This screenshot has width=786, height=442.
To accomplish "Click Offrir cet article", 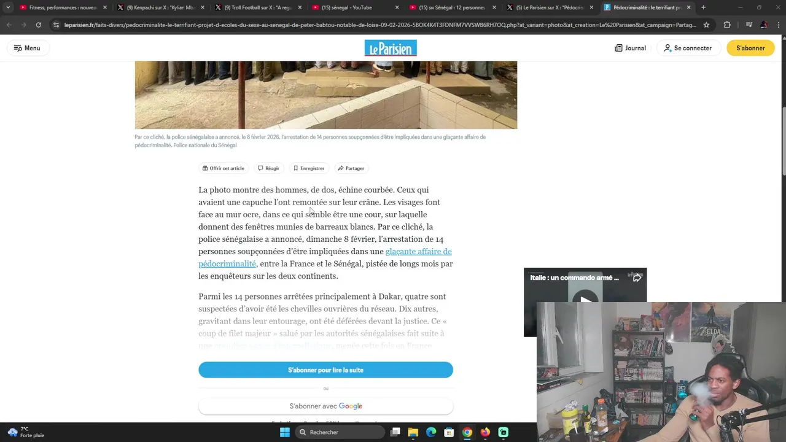I will click(x=224, y=168).
